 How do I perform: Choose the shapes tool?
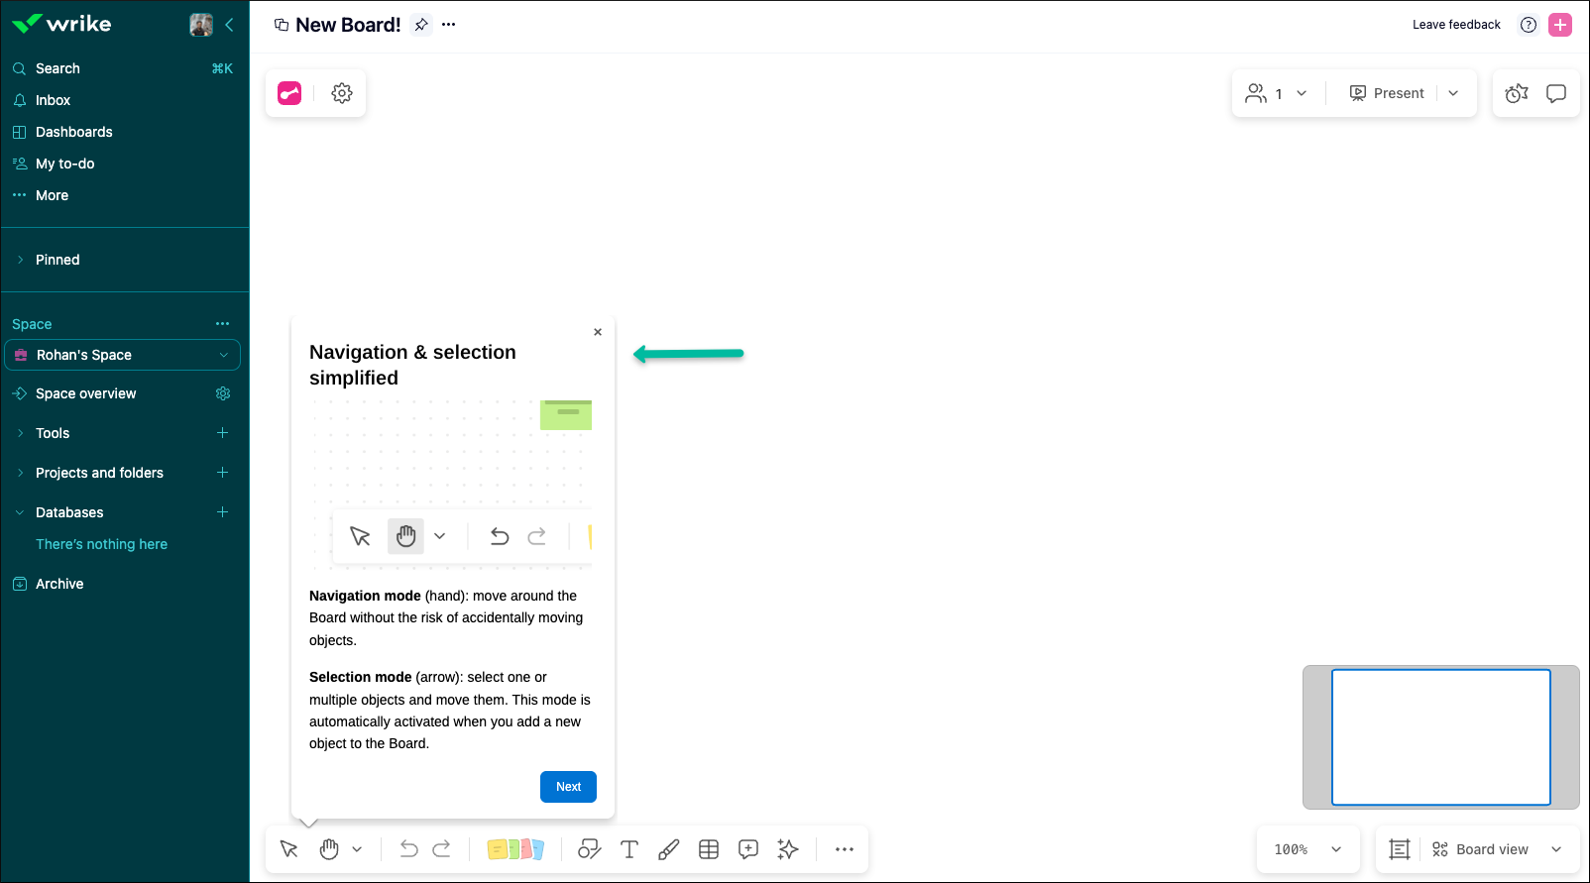pos(590,849)
